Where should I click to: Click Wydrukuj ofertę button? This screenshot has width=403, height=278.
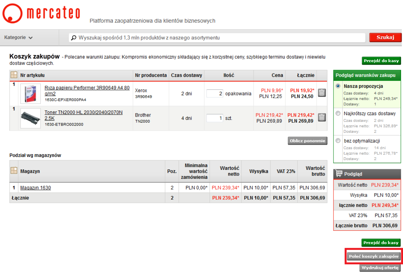coord(380,268)
